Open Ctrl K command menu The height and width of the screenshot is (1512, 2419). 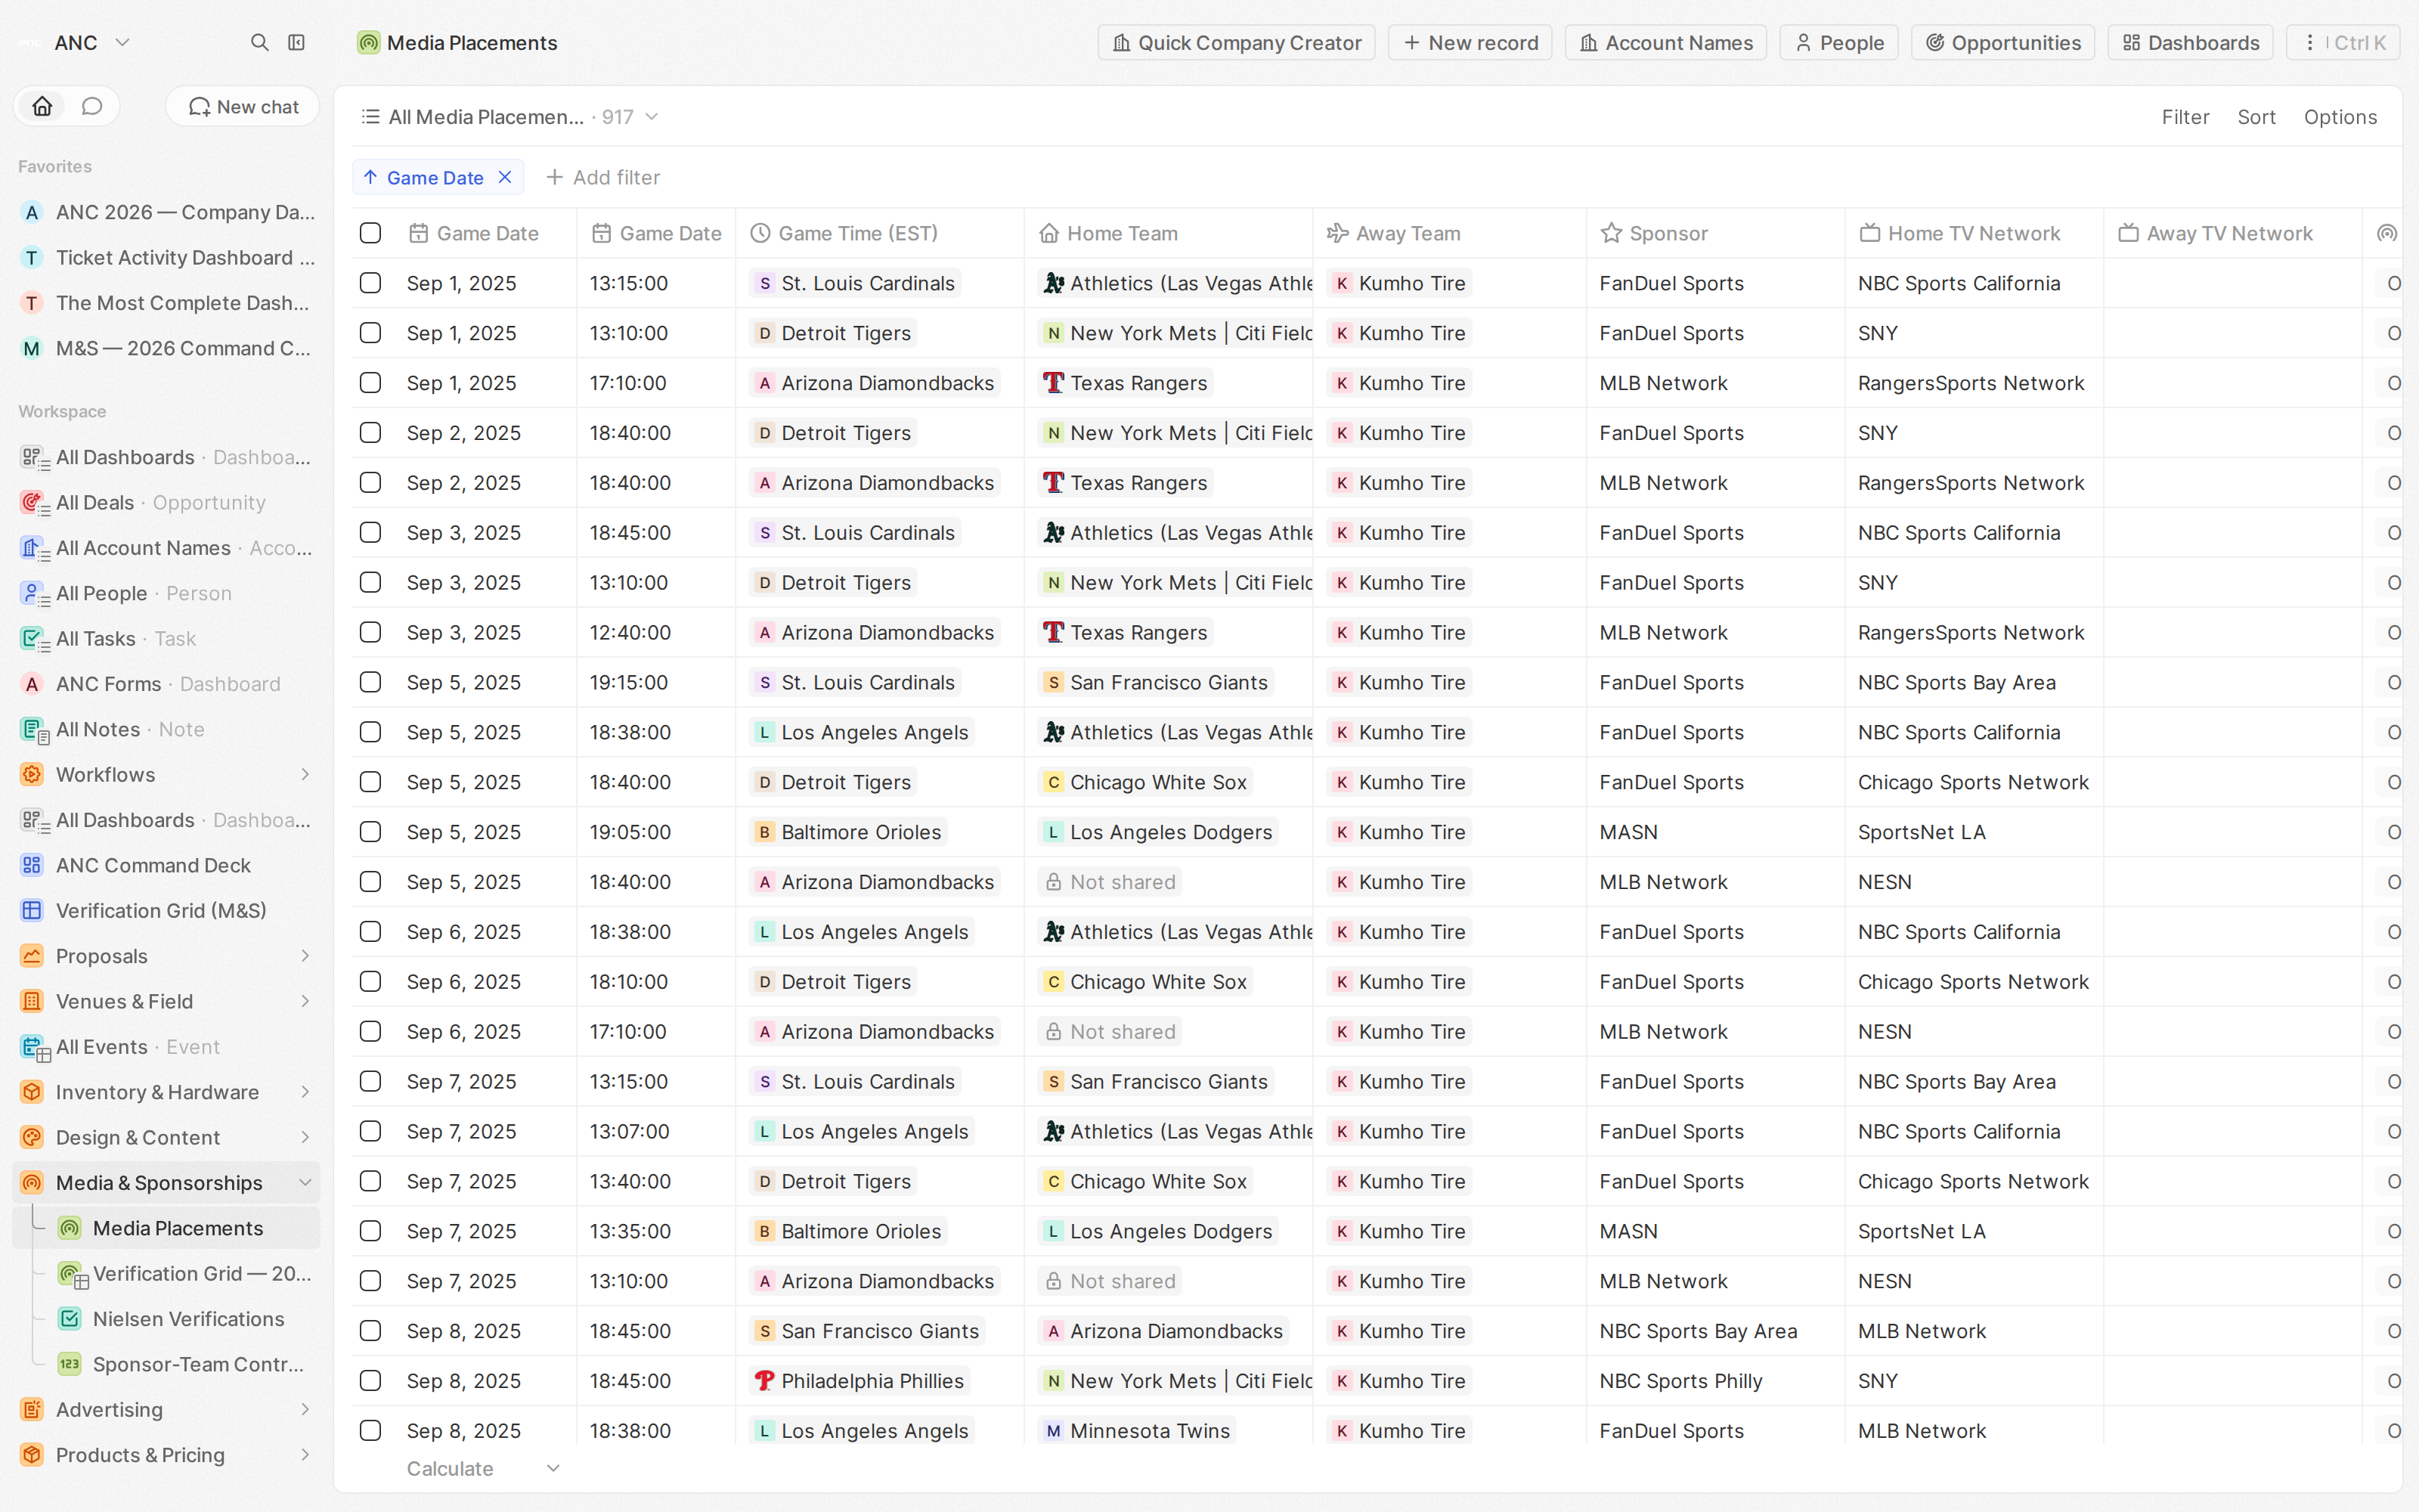click(2343, 42)
